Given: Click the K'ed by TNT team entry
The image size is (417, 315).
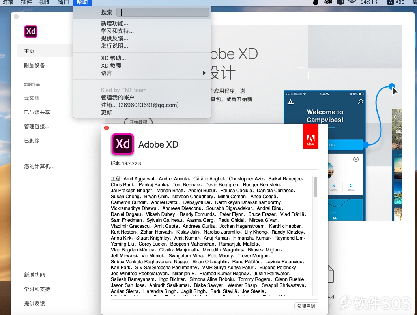Looking at the screenshot, I should tap(123, 90).
